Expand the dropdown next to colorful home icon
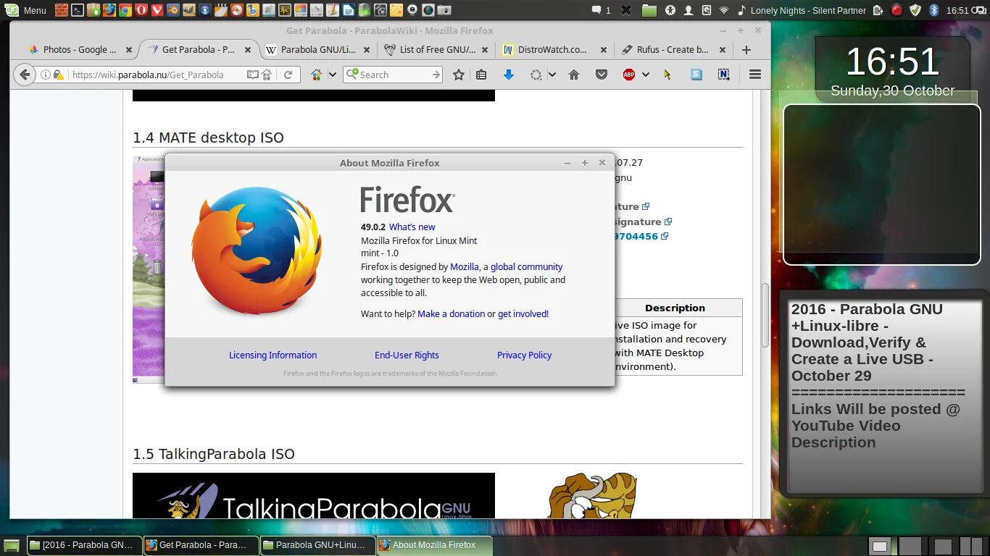This screenshot has height=556, width=990. click(x=332, y=75)
